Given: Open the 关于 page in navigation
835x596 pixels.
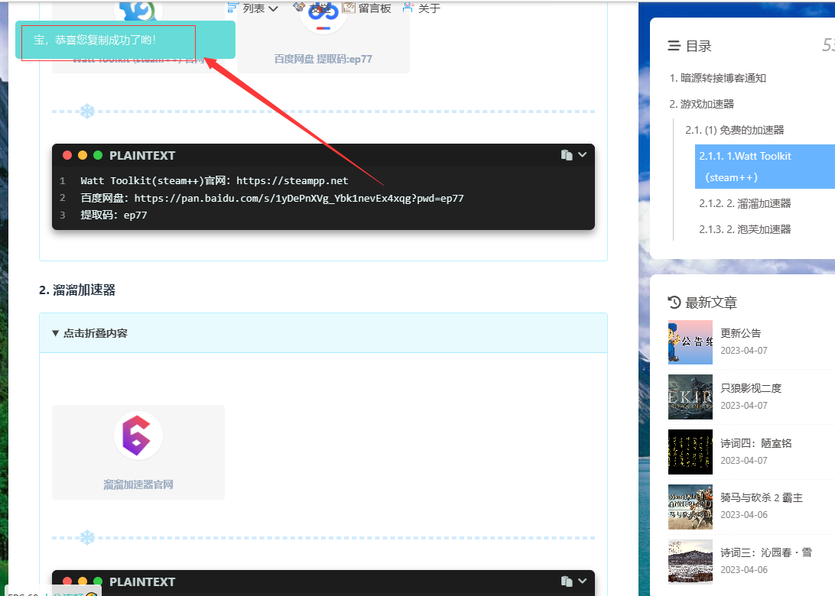Looking at the screenshot, I should 421,8.
